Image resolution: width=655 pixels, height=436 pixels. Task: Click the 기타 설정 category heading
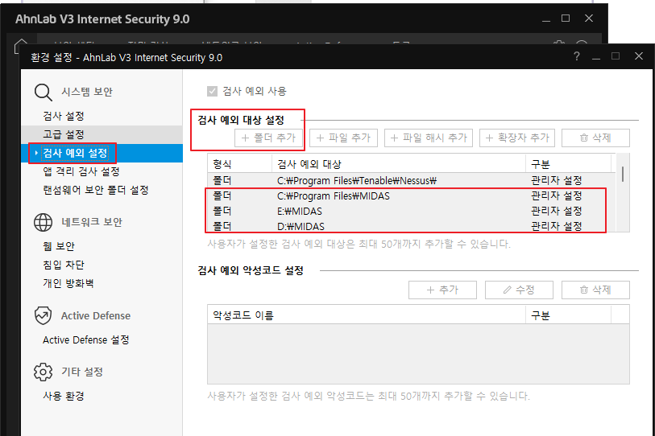pos(82,372)
